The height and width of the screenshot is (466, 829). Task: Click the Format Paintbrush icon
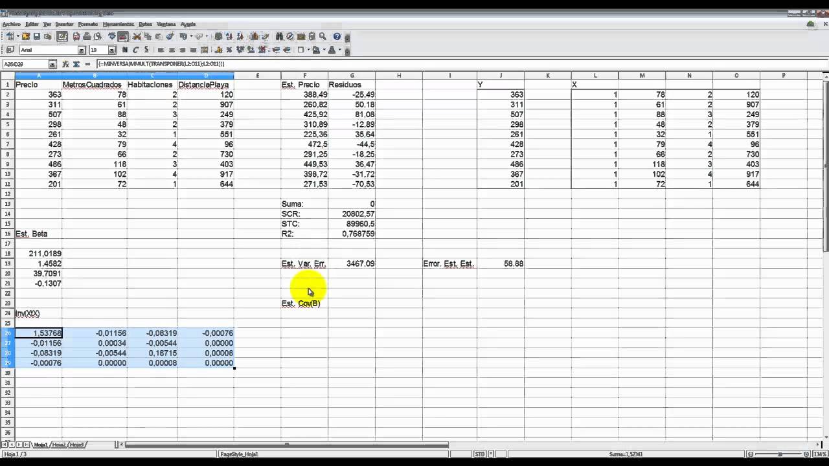pos(170,37)
